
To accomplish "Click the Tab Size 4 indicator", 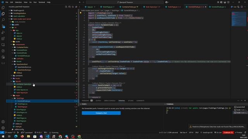I will point(183,132).
